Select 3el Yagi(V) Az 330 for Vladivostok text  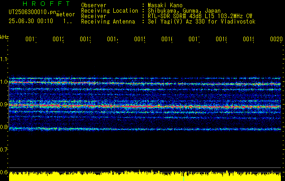point(202,22)
